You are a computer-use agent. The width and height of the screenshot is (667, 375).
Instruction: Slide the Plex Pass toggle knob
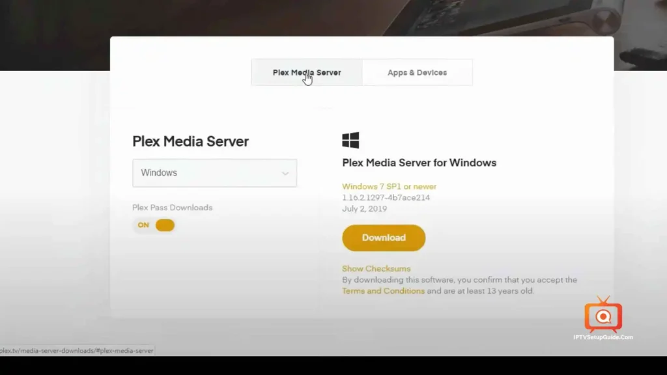pos(164,225)
